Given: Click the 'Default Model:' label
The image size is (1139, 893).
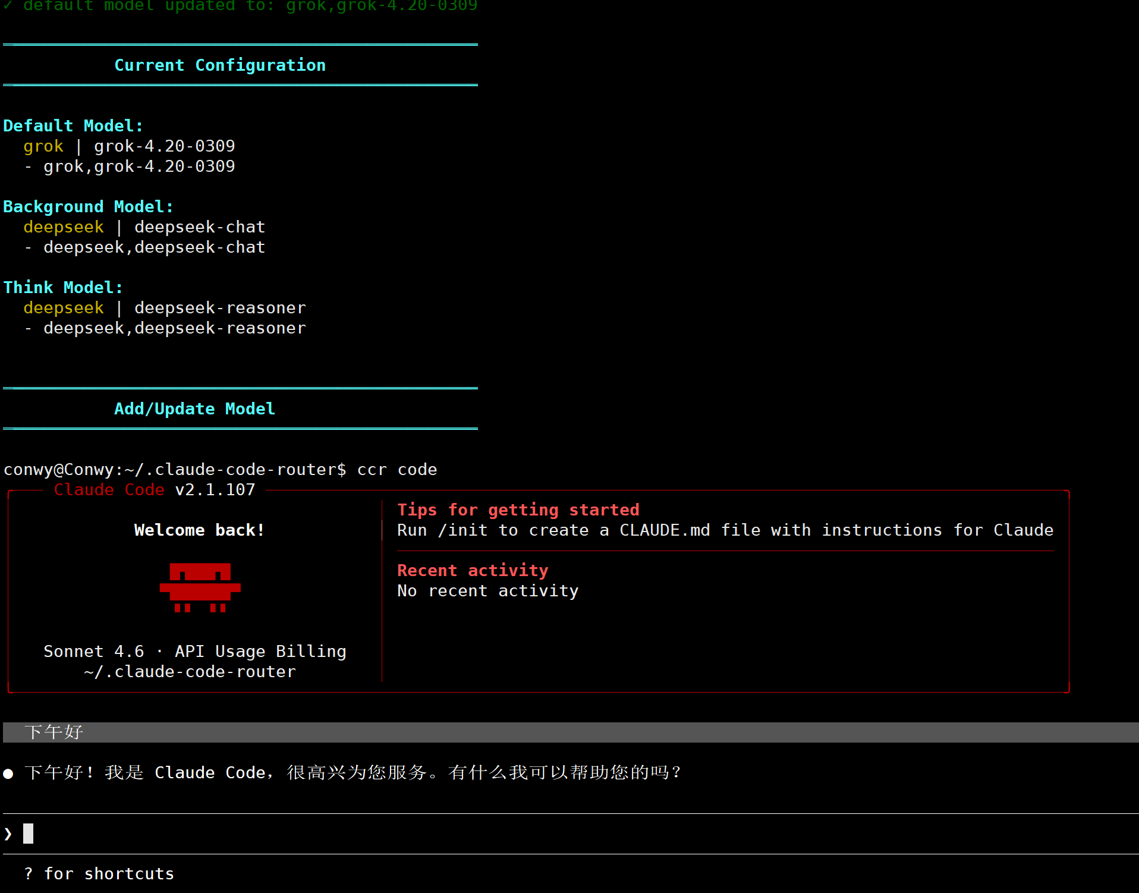Looking at the screenshot, I should pyautogui.click(x=73, y=126).
